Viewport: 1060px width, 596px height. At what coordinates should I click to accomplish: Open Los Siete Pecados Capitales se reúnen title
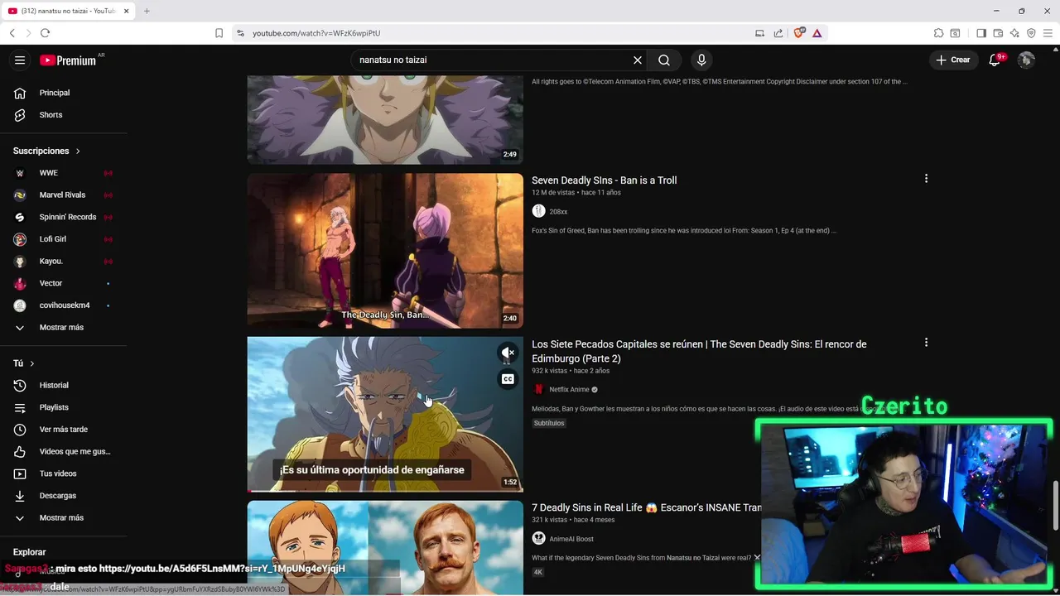point(699,351)
